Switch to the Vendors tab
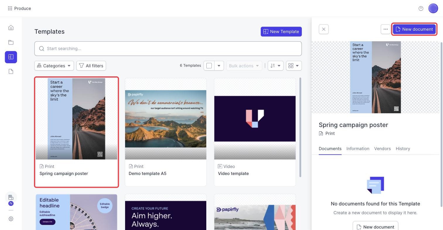 pos(382,149)
